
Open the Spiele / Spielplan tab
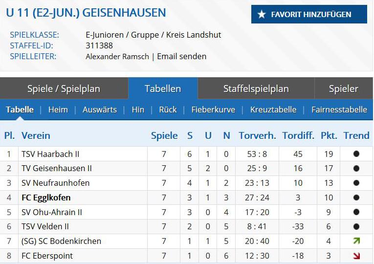[x=64, y=88]
